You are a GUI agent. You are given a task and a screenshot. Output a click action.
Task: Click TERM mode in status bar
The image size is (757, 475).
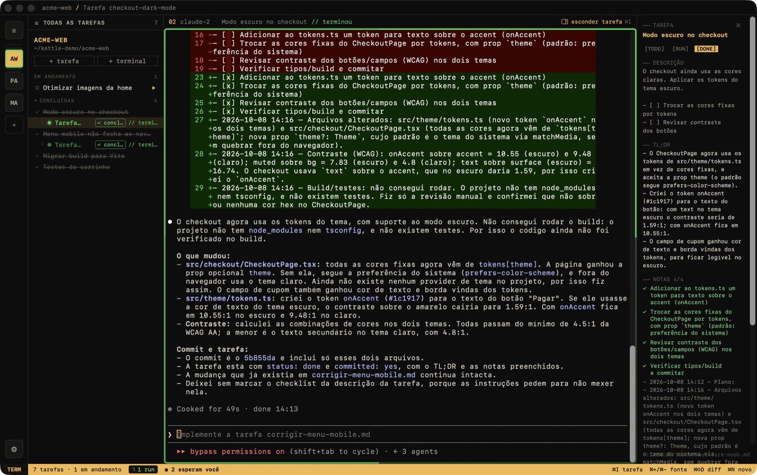[x=14, y=469]
